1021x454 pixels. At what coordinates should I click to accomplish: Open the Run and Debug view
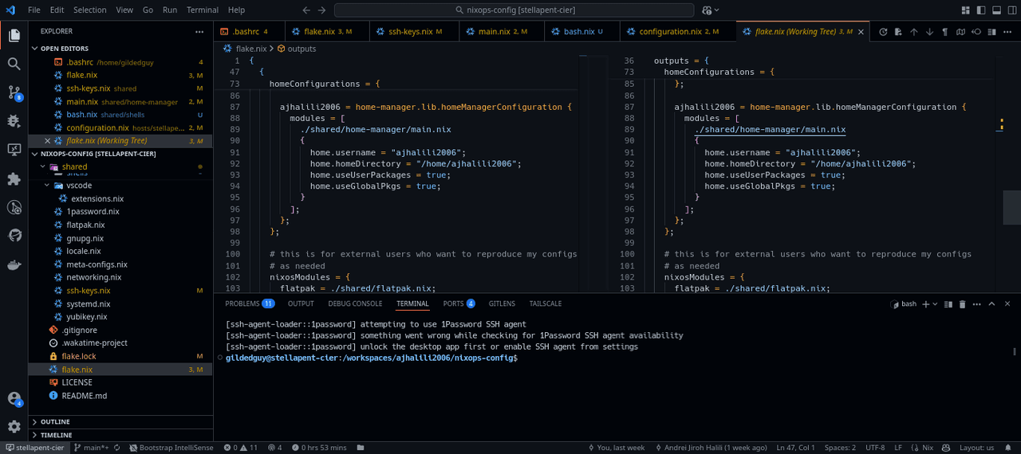(14, 121)
